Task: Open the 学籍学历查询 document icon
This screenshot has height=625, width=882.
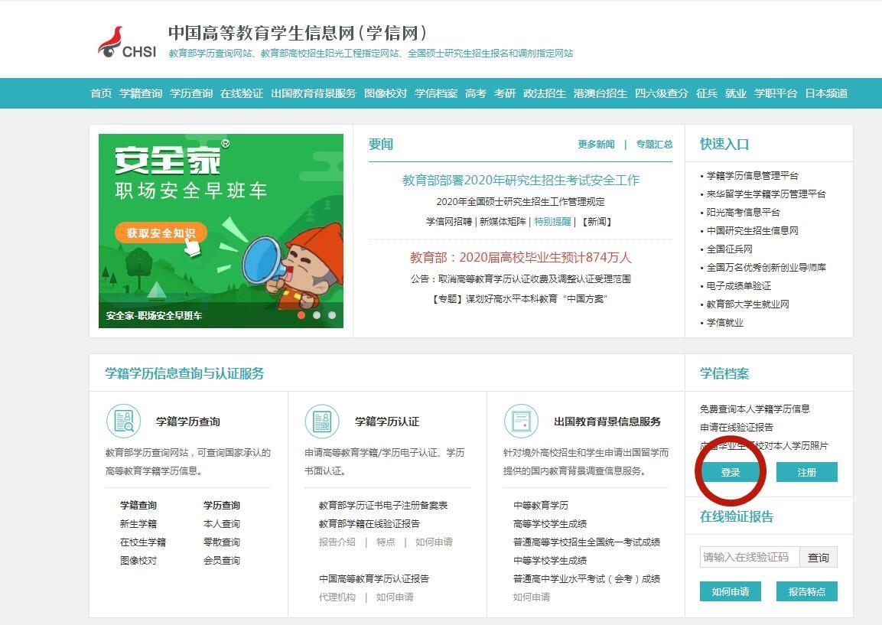Action: 124,421
